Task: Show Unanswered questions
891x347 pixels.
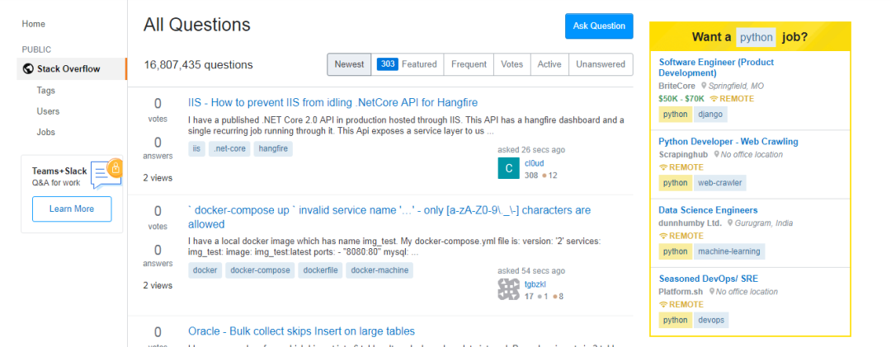Action: 601,64
